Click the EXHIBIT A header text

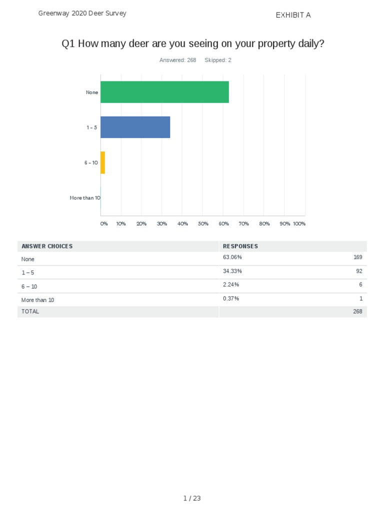point(293,15)
